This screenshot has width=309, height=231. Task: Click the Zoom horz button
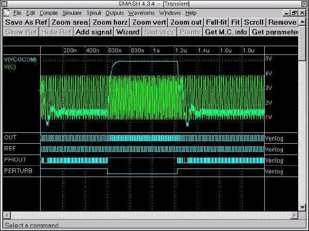click(x=109, y=22)
